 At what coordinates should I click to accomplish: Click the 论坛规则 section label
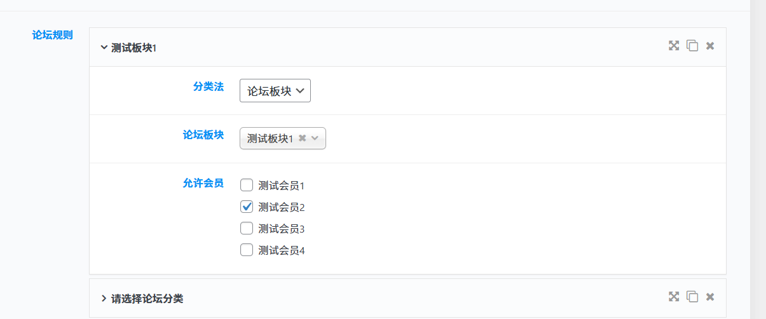(x=53, y=35)
